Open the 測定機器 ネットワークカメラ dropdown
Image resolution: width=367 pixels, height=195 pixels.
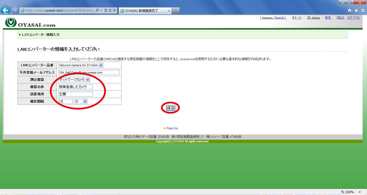click(74, 80)
